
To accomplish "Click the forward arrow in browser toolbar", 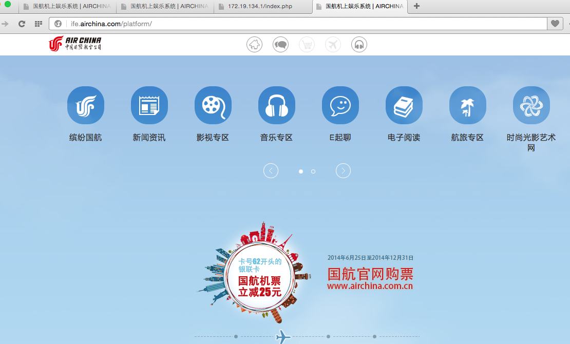I will coord(5,24).
